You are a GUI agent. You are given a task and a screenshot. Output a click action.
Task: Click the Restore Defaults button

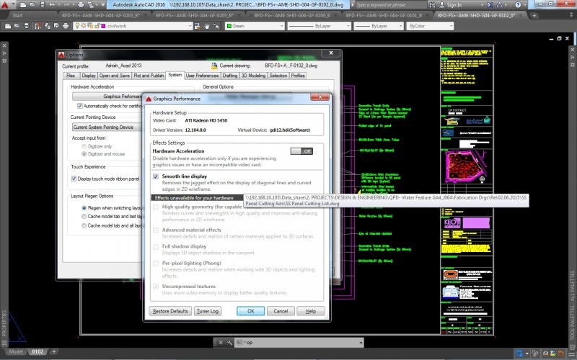tap(170, 311)
